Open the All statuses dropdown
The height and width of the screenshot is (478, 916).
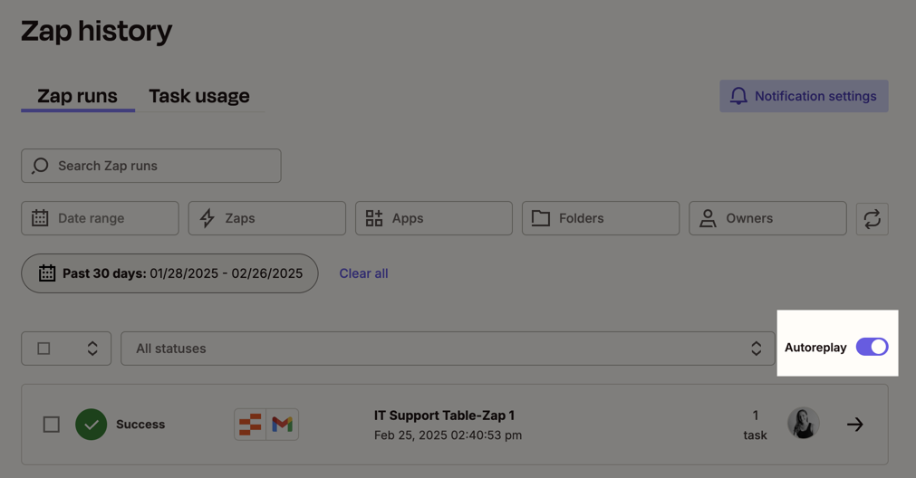(x=448, y=349)
